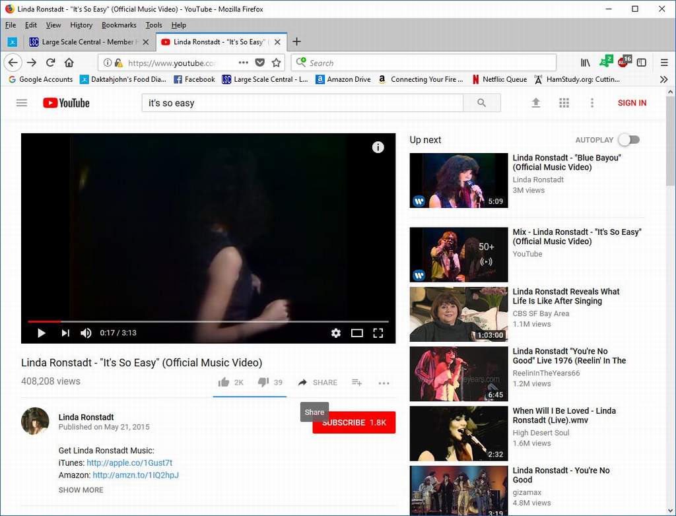This screenshot has height=516, width=676.
Task: Open the Bookmarks menu
Action: [119, 25]
